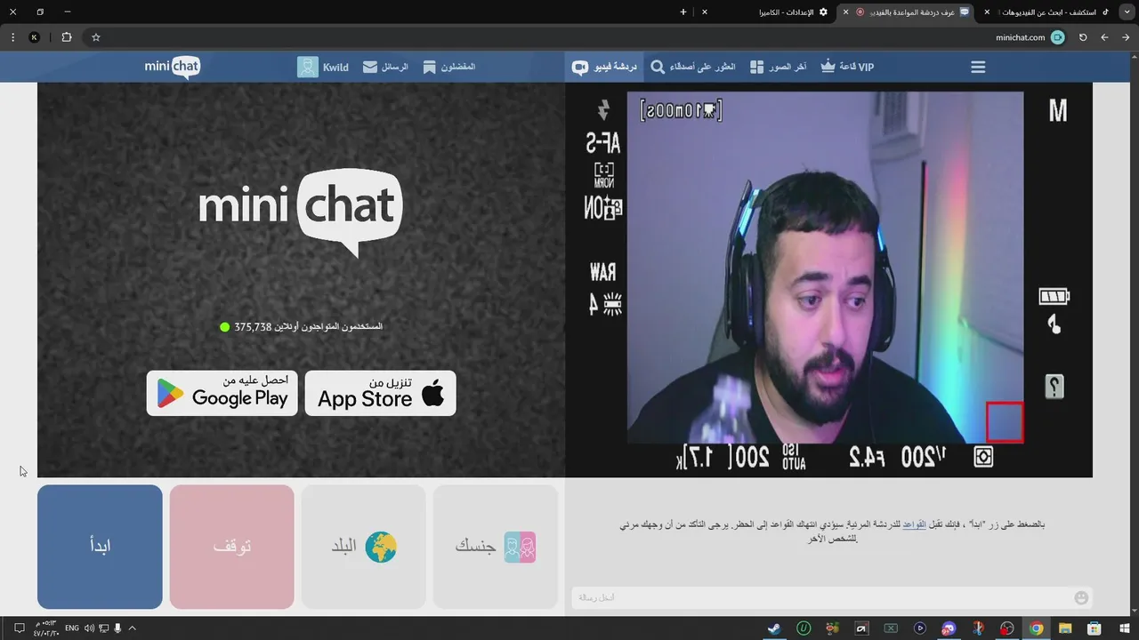The width and height of the screenshot is (1139, 640).
Task: Click the battery indicator on camera overlay
Action: tap(1054, 296)
